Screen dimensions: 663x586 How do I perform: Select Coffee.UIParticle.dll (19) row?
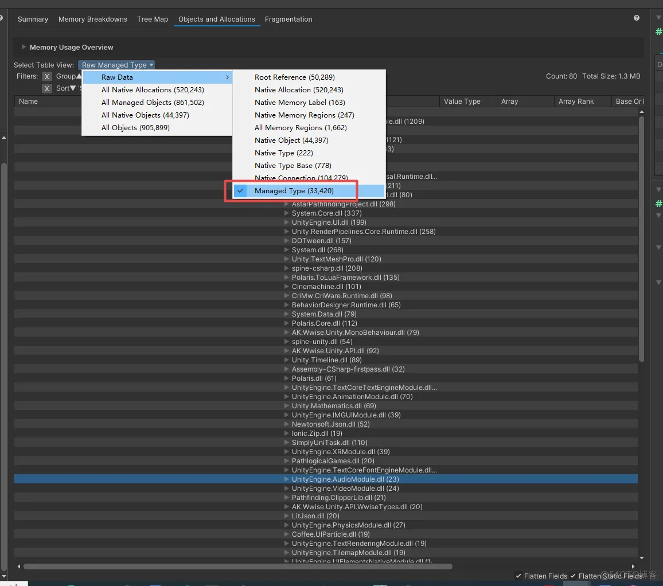tap(326, 534)
